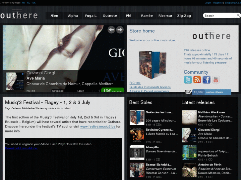Open the Phi label page

(x=128, y=16)
